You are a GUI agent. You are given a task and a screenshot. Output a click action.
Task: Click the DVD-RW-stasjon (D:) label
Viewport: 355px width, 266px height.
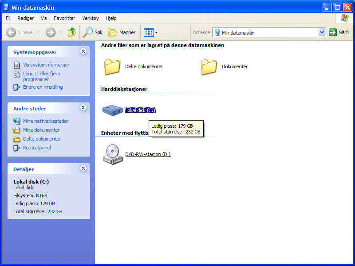(x=148, y=154)
